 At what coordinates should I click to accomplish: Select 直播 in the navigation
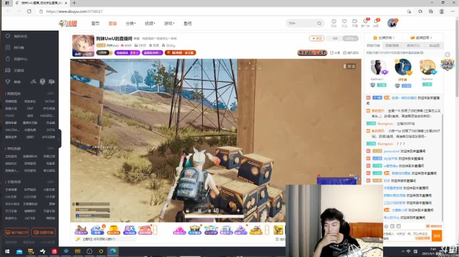tap(112, 24)
